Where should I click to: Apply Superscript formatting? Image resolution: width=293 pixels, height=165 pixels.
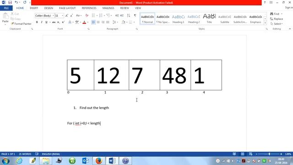pos(63,22)
